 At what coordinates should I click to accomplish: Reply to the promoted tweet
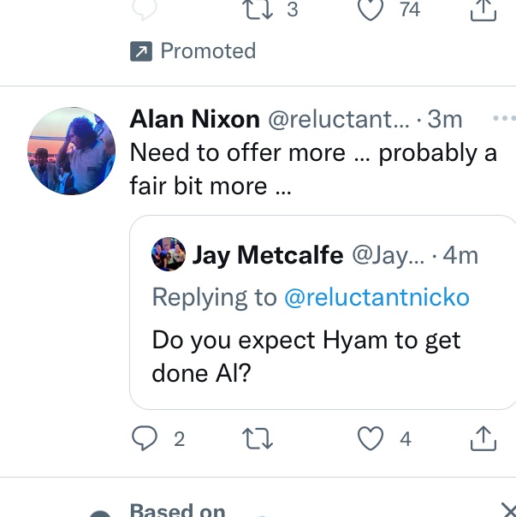click(144, 9)
